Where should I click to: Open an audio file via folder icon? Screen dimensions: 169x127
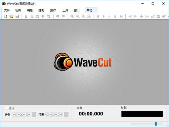pos(12,16)
